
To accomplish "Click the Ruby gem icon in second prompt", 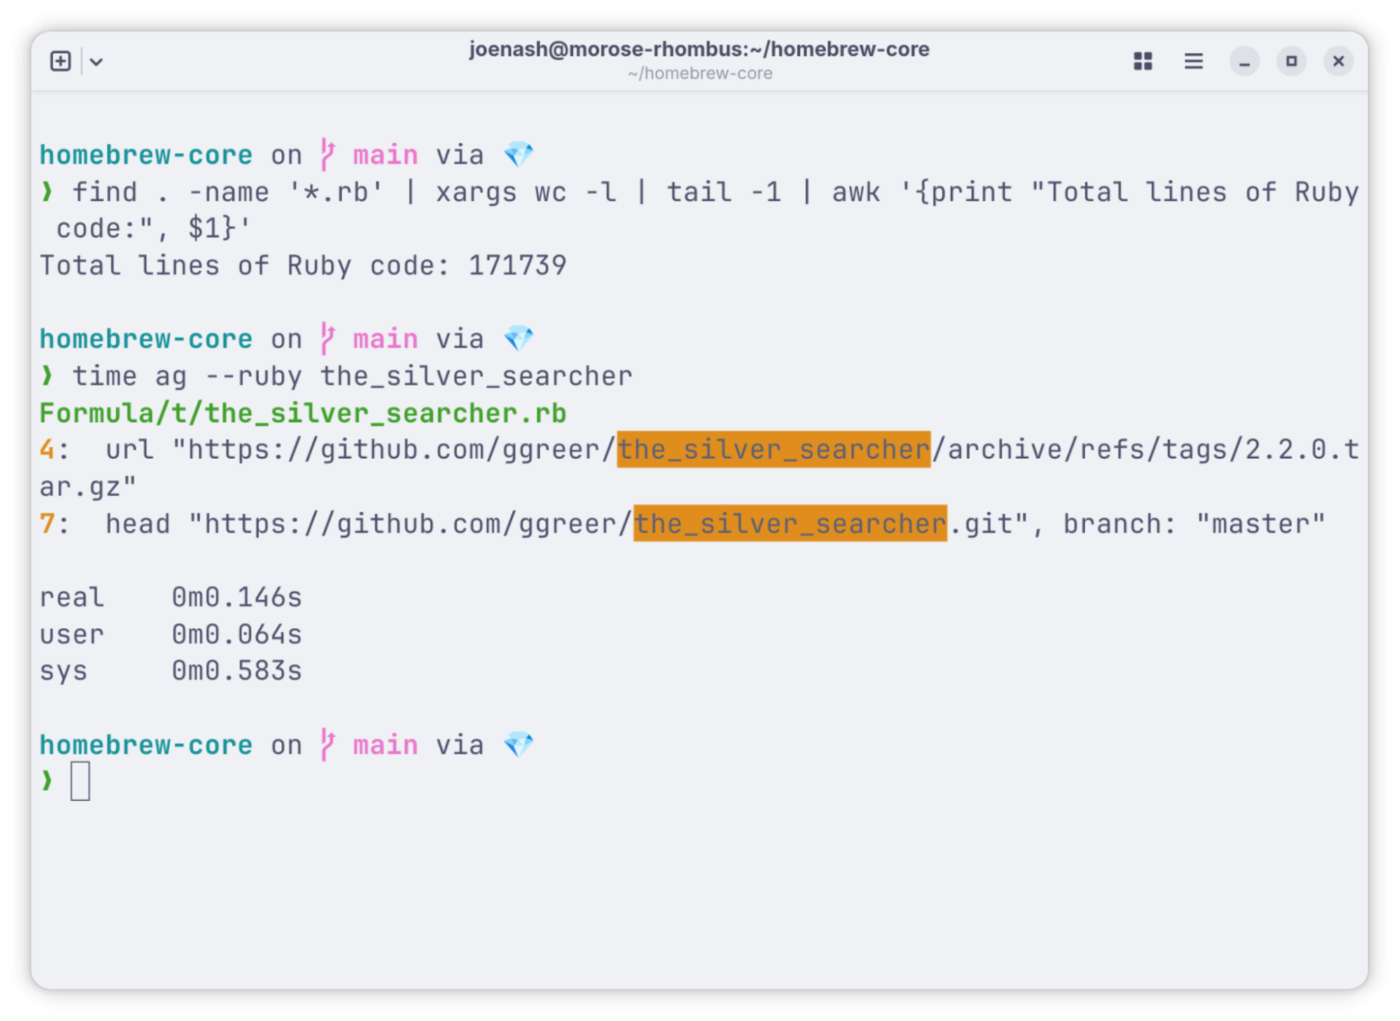I will click(519, 339).
